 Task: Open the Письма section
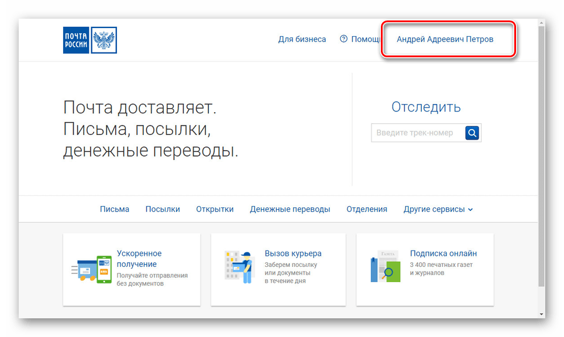pos(115,209)
